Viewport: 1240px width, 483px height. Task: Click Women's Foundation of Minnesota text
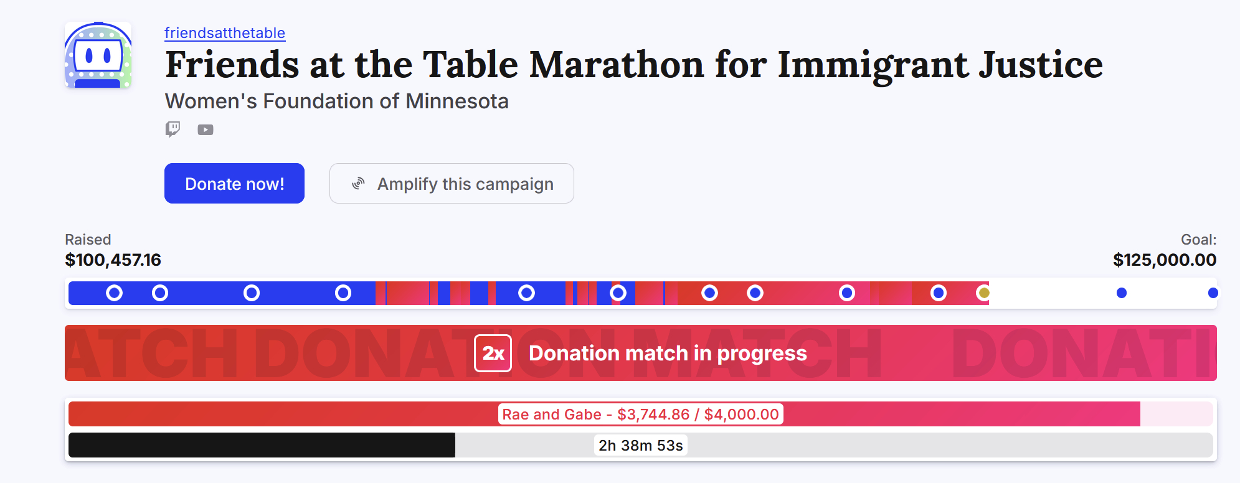[336, 101]
